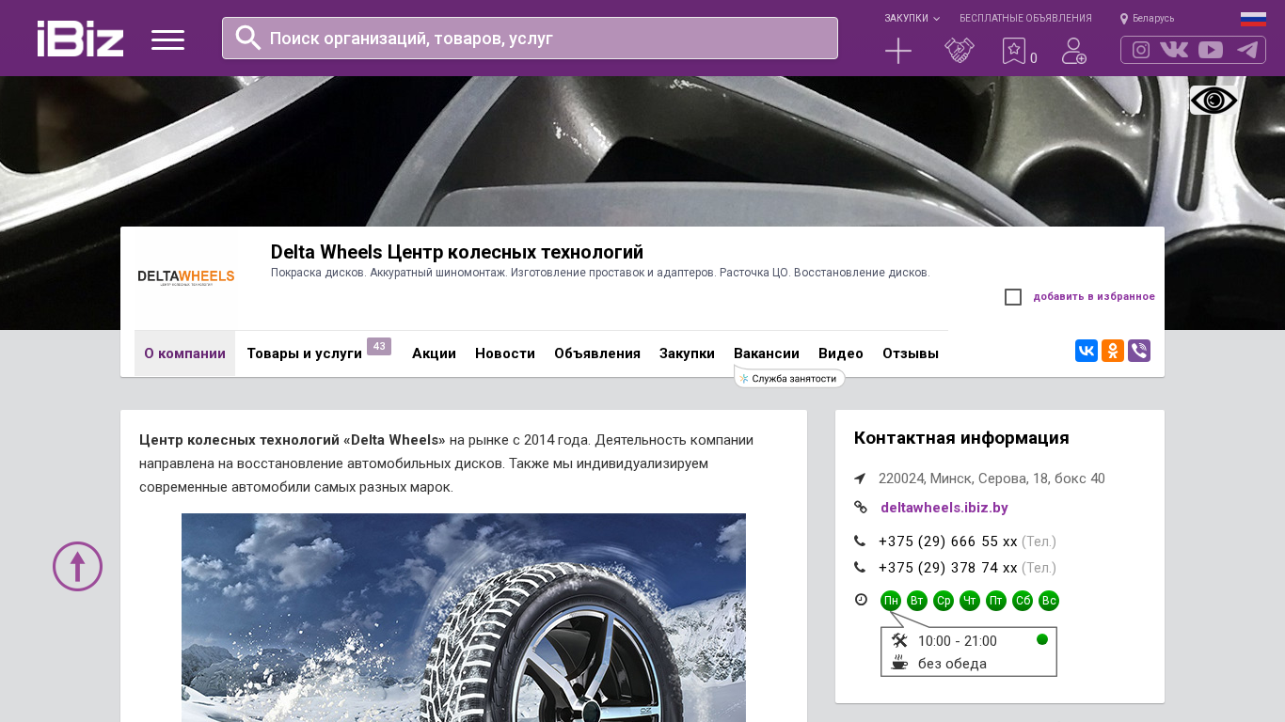Open the 'Беларусь' region selector
The image size is (1285, 722).
click(1153, 19)
